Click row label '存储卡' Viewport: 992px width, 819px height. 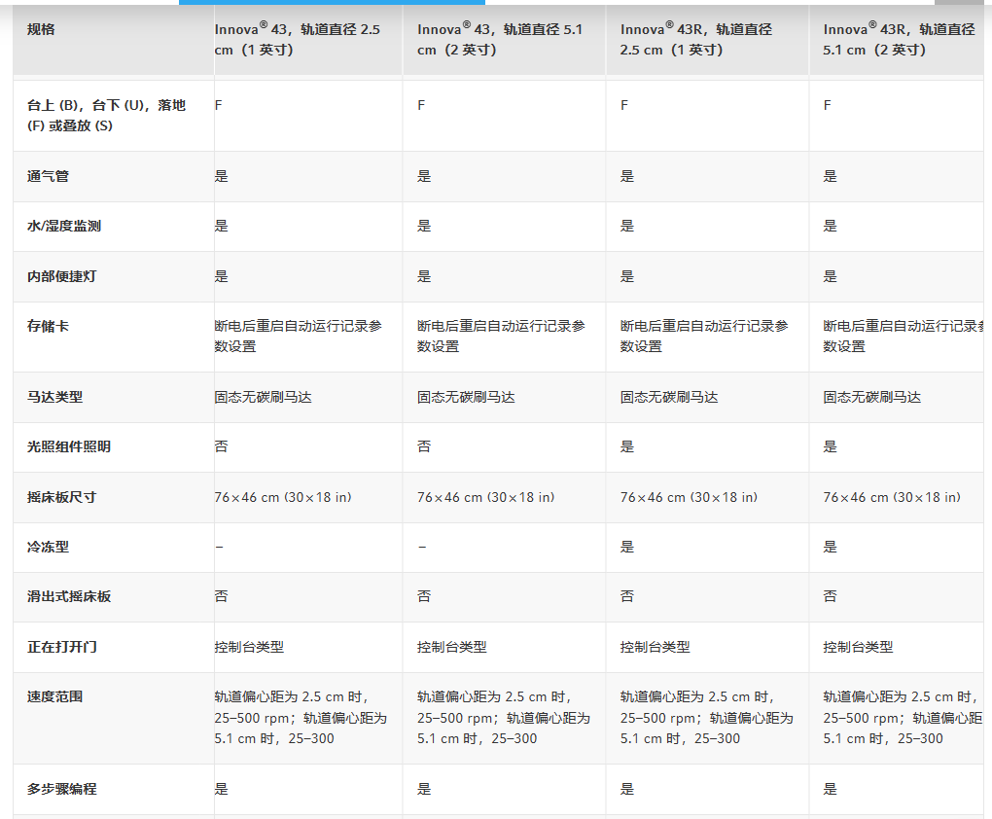48,326
